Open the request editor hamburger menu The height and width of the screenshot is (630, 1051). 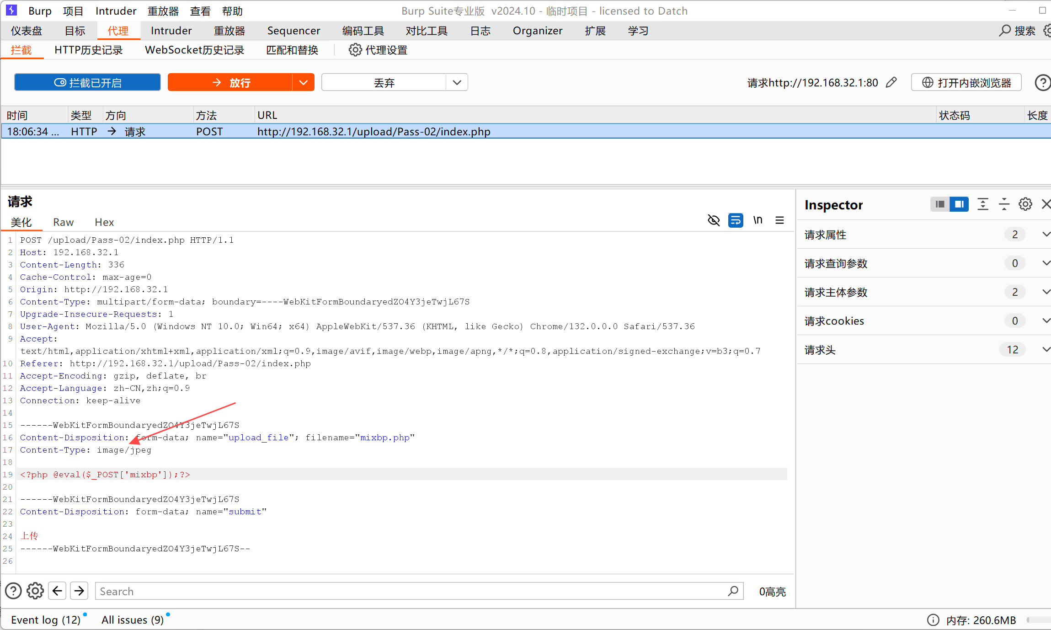click(779, 220)
